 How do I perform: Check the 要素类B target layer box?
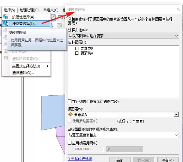77,48
